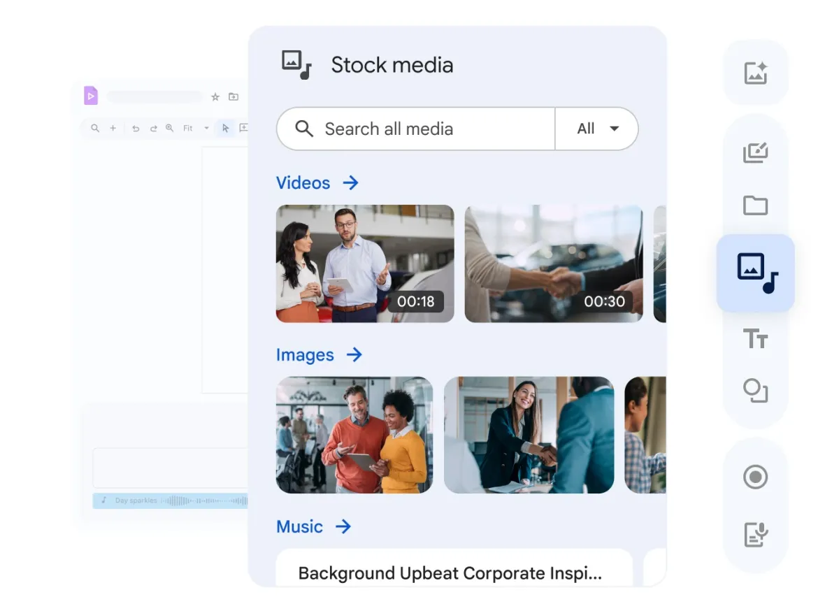Select the shapes tool in the sidebar
Image resolution: width=839 pixels, height=613 pixels.
[755, 391]
